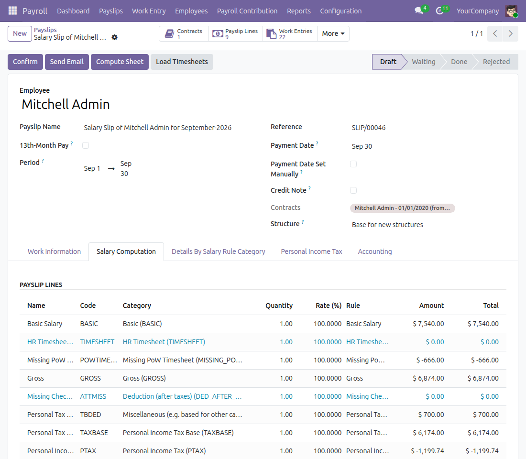Viewport: 526px width, 459px height.
Task: Open the Payslips breadcrumb link
Action: [x=45, y=30]
